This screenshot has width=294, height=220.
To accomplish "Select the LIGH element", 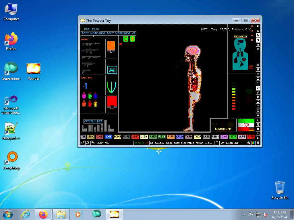I will [144, 137].
